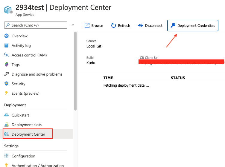Click the Tags icon

pyautogui.click(x=7, y=65)
